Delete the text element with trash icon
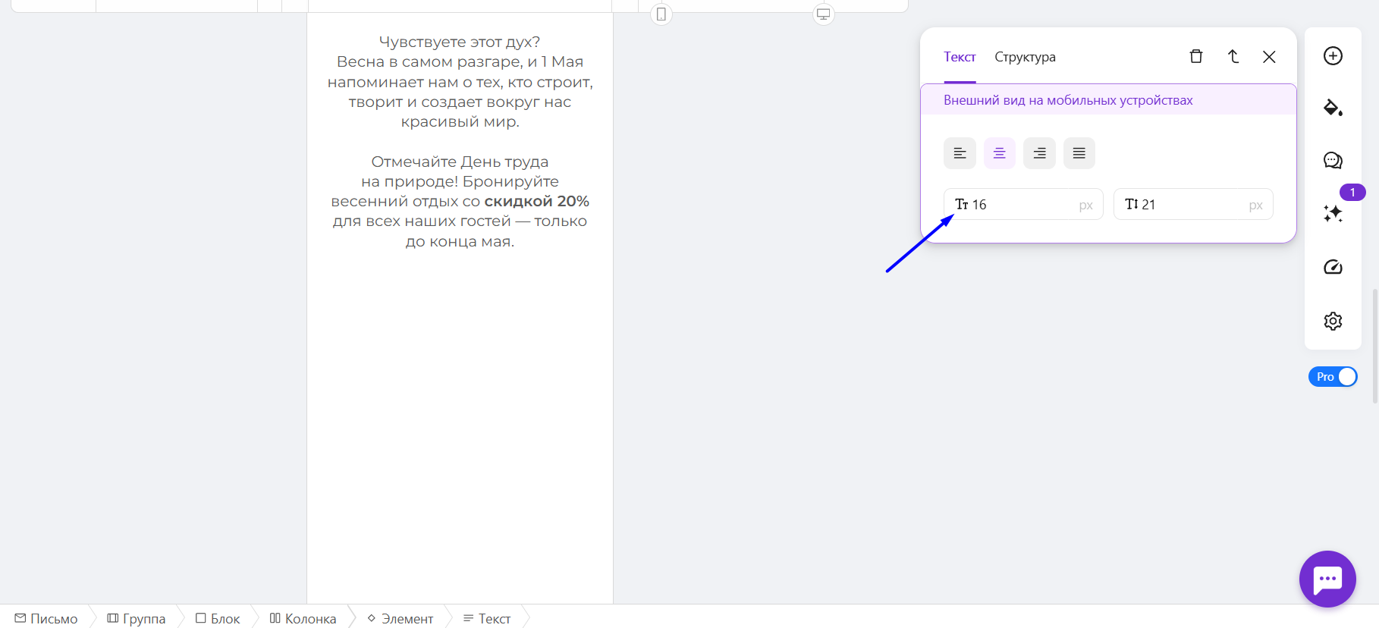The width and height of the screenshot is (1379, 628). point(1196,57)
